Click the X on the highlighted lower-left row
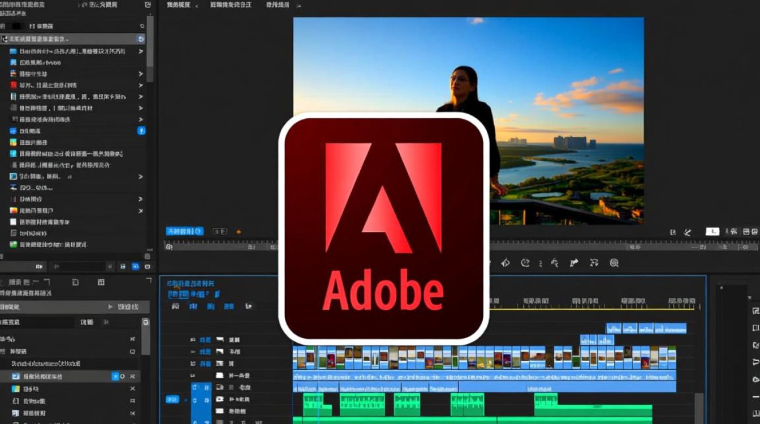Screen dimensions: 760x424 pyautogui.click(x=133, y=376)
